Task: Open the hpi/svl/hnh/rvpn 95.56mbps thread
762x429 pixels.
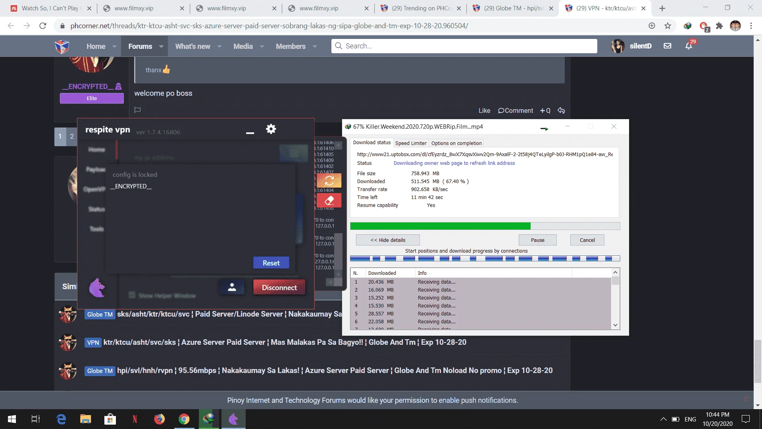Action: click(x=335, y=370)
